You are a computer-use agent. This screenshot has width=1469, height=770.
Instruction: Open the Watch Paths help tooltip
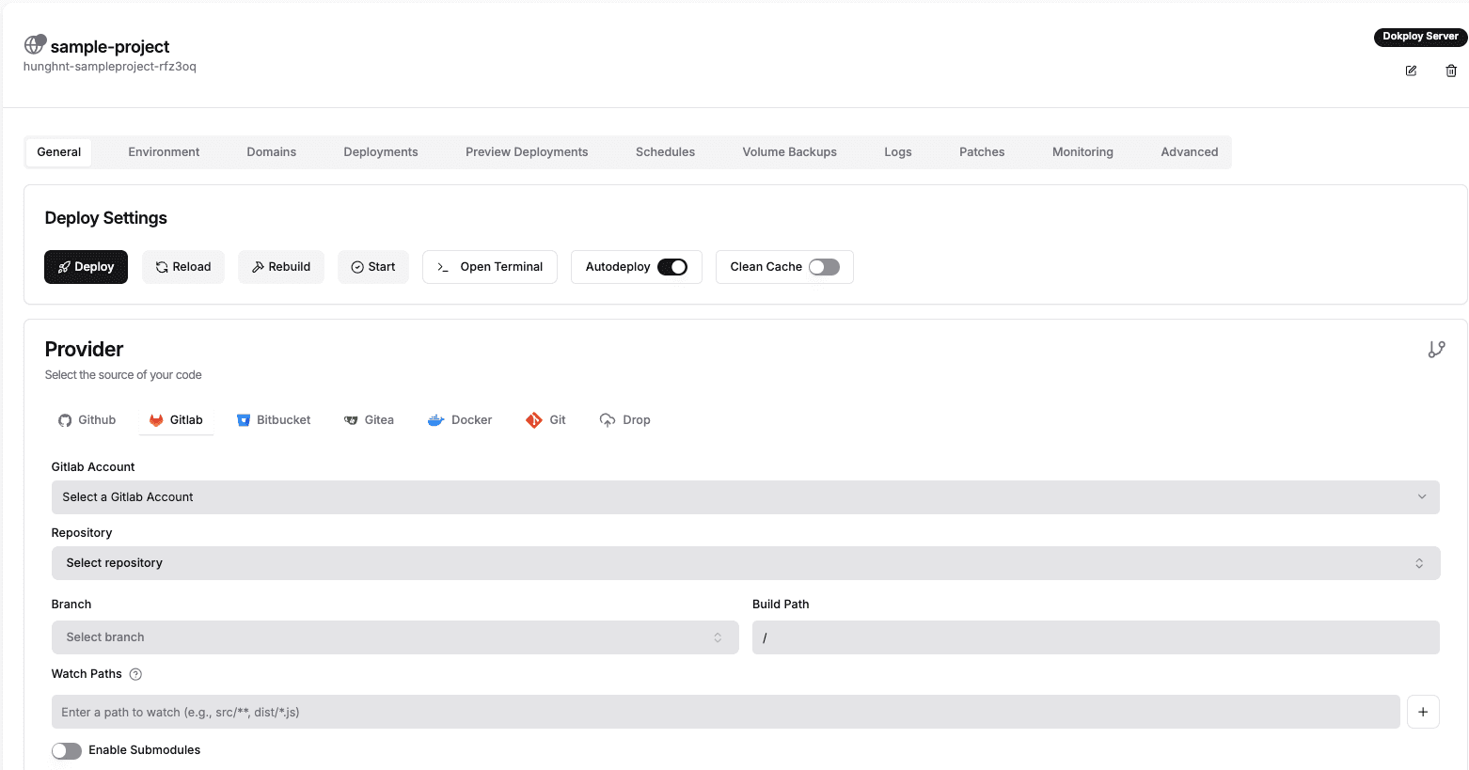click(135, 674)
